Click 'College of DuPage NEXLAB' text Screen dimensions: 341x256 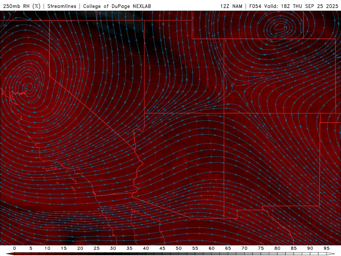(117, 6)
